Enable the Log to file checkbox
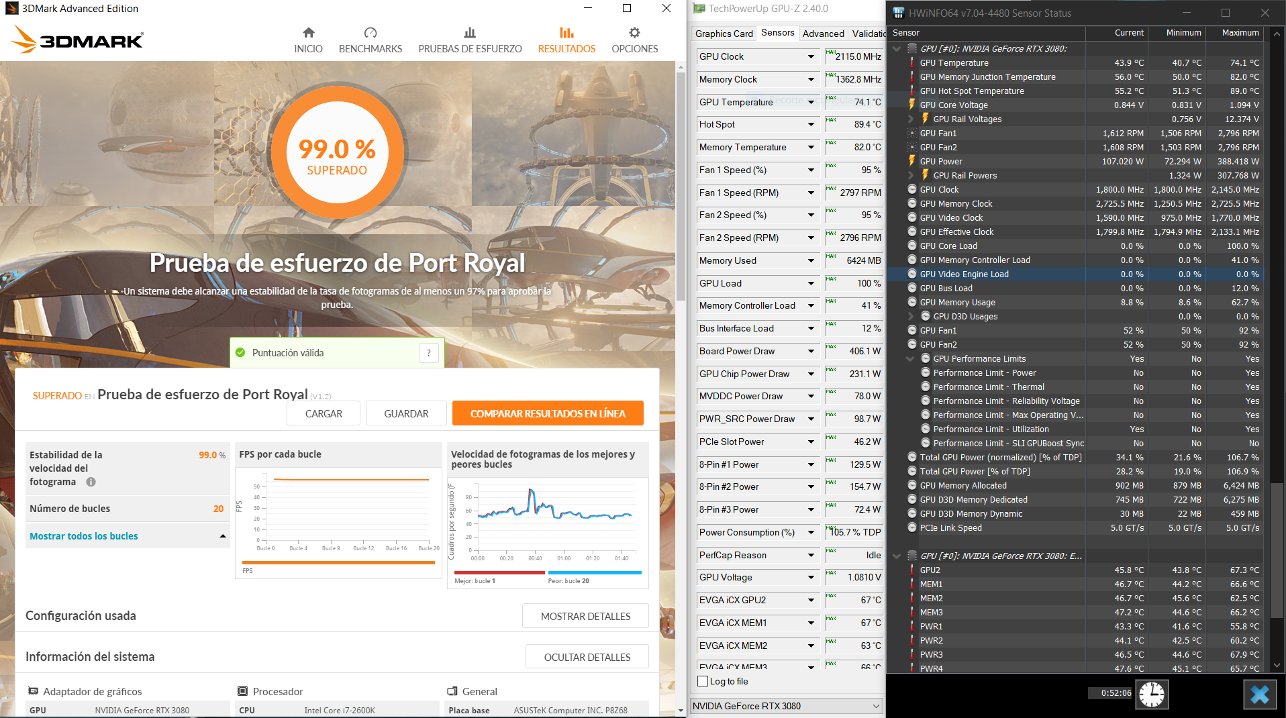This screenshot has height=718, width=1286. [703, 681]
